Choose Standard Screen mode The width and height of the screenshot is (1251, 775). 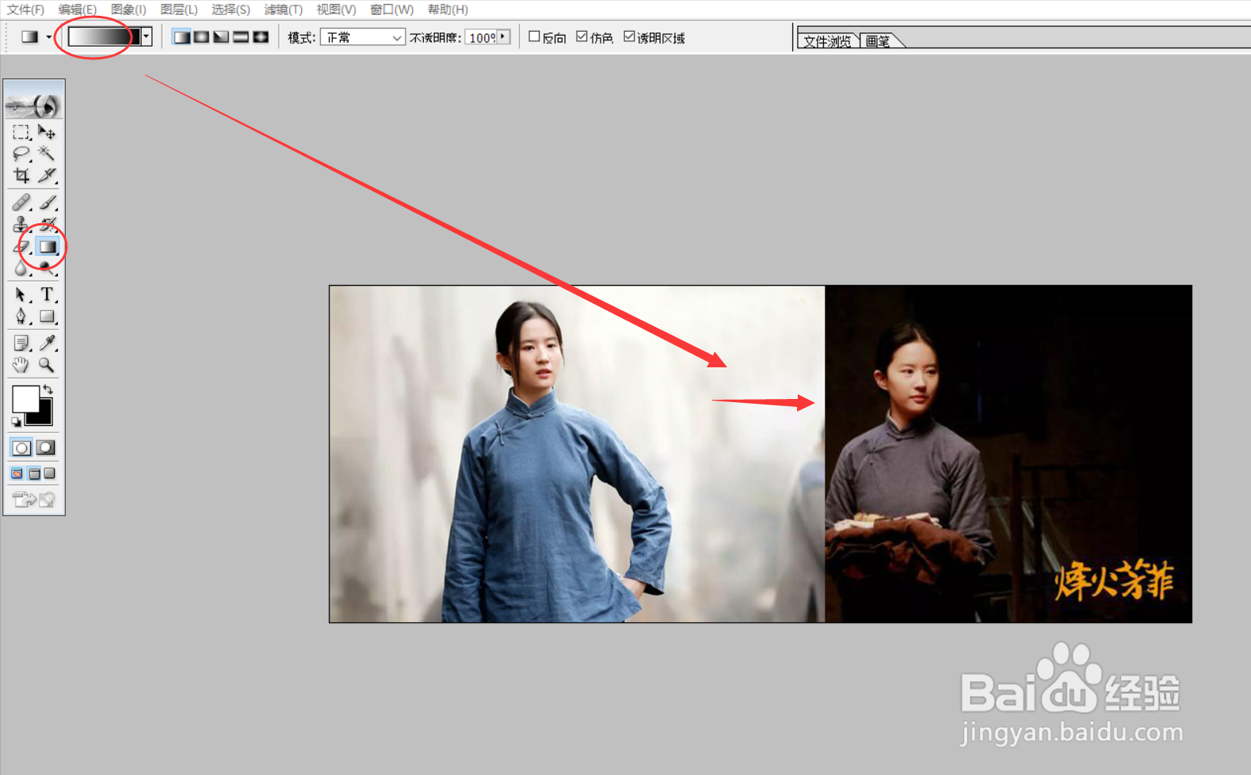tap(17, 473)
